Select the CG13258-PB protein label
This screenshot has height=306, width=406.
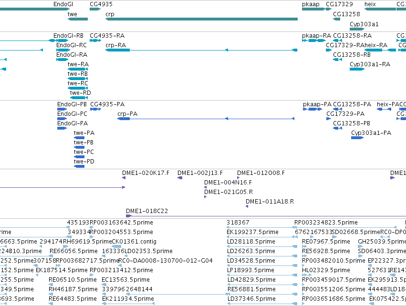pos(352,123)
